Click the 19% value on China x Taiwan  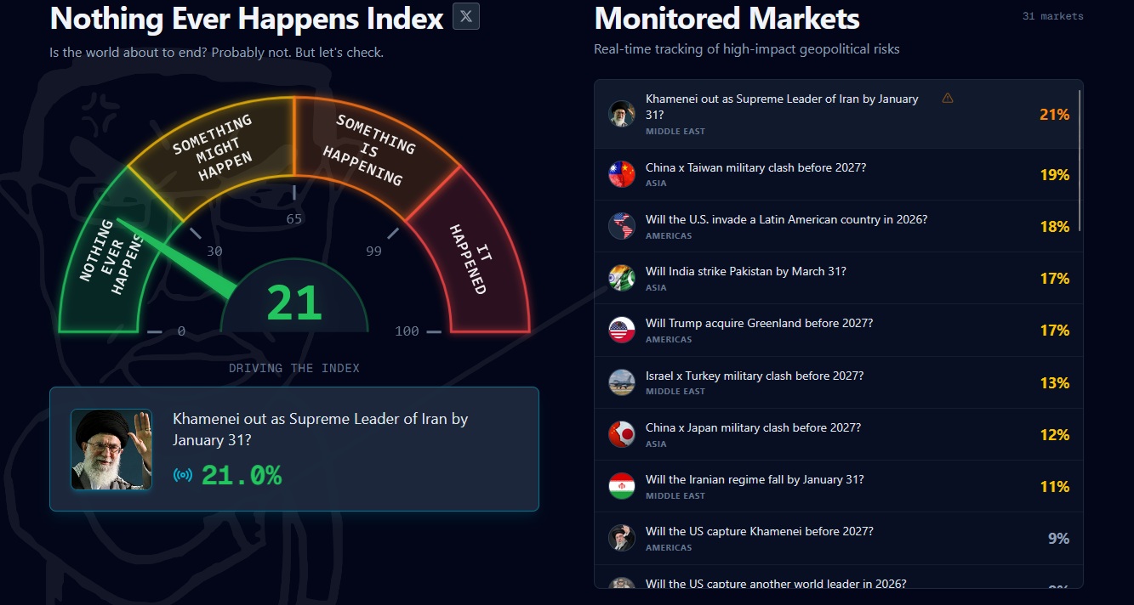tap(1054, 174)
